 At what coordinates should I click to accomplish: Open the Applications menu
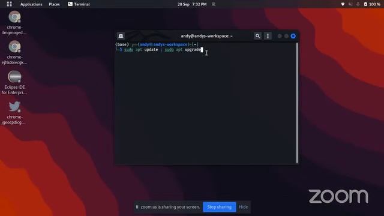31,4
